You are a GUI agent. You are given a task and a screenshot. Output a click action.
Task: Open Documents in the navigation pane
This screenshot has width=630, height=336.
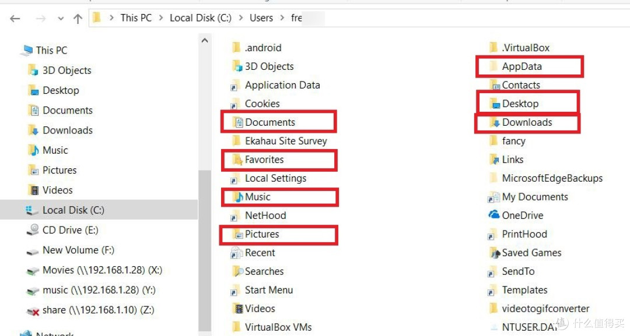click(x=60, y=110)
